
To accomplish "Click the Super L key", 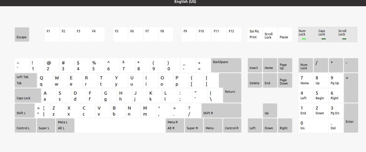I will click(46, 125).
